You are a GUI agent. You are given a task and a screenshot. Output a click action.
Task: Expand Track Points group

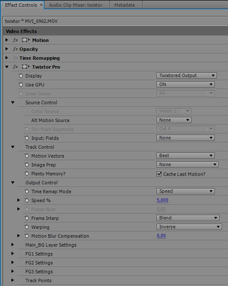click(13, 280)
